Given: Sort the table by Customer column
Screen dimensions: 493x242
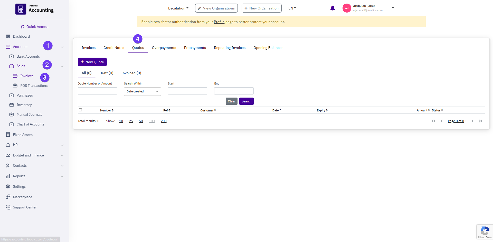Looking at the screenshot, I should point(208,110).
